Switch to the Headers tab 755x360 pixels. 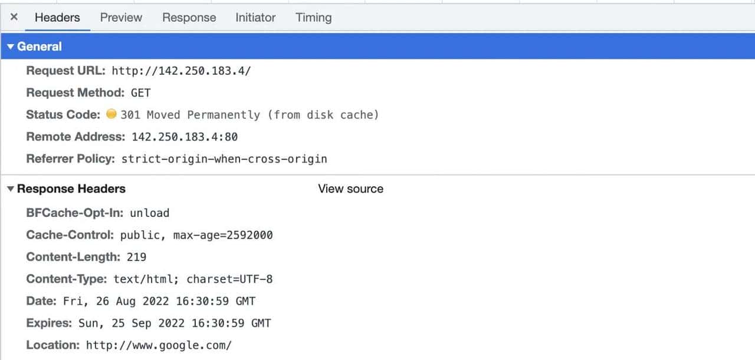[57, 18]
